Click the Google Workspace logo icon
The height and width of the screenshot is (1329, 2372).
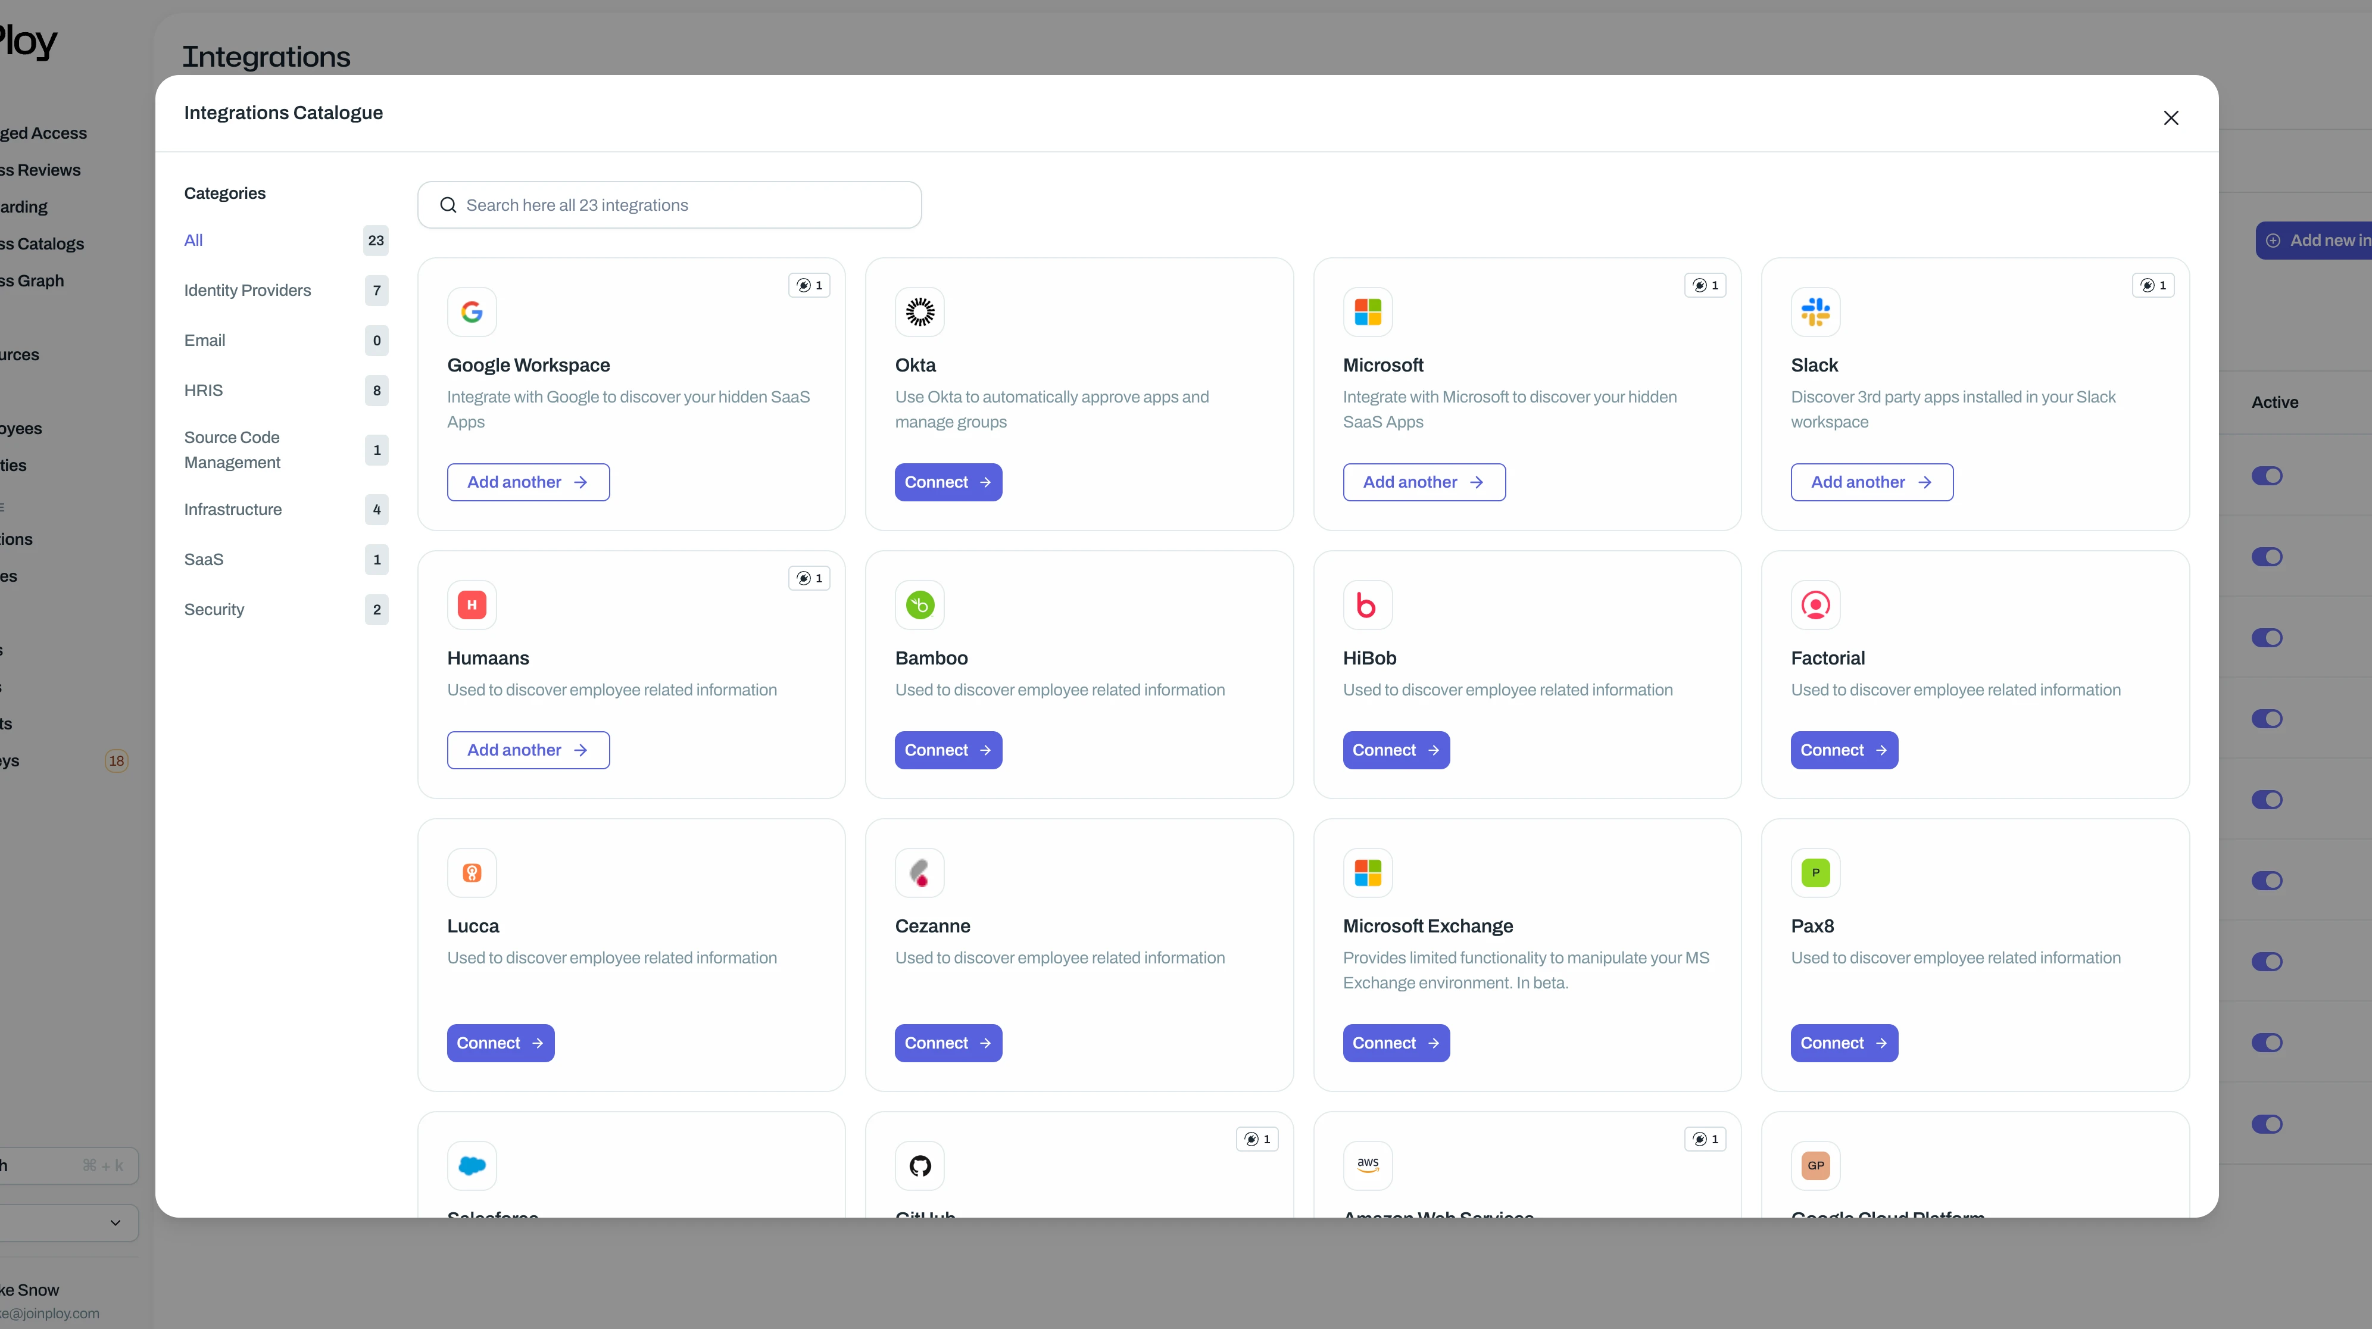pyautogui.click(x=472, y=312)
